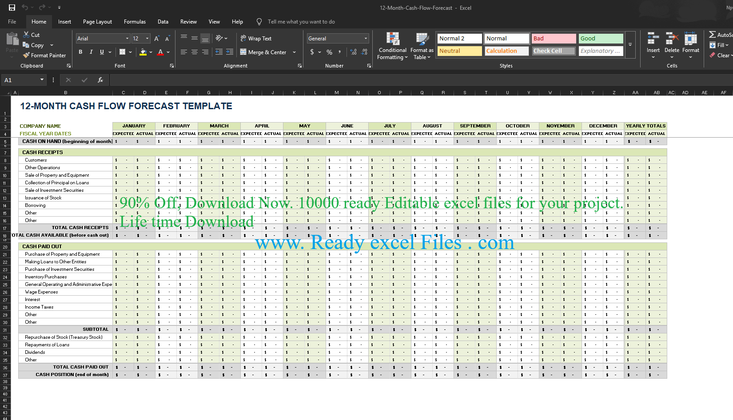Toggle Bold formatting
733x420 pixels.
pyautogui.click(x=80, y=52)
